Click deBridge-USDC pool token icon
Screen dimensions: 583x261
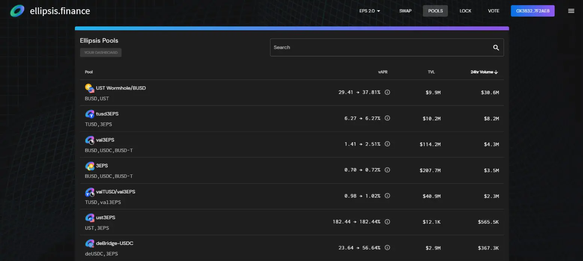coord(89,243)
